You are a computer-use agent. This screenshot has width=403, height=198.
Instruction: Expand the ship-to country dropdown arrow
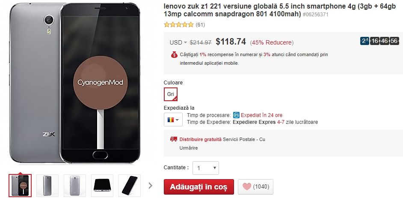(178, 120)
